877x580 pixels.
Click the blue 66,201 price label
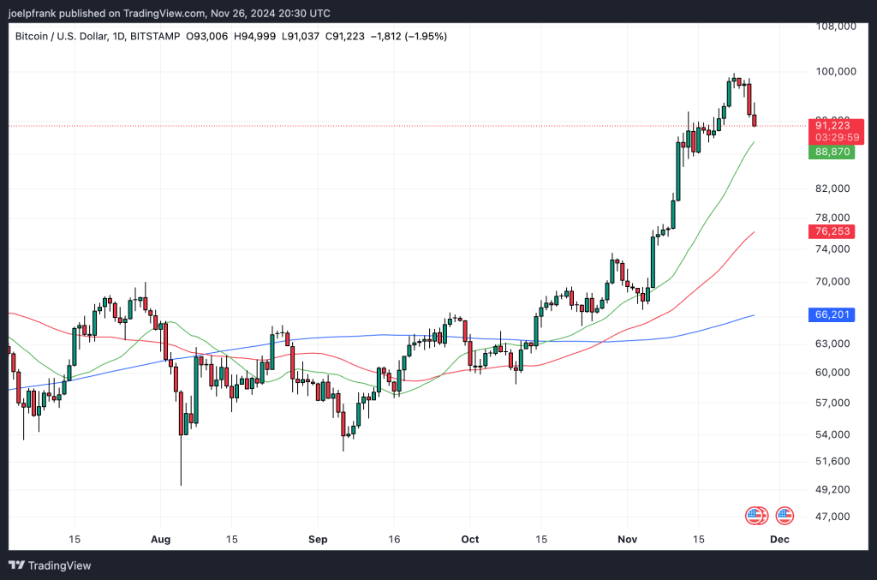tap(832, 314)
